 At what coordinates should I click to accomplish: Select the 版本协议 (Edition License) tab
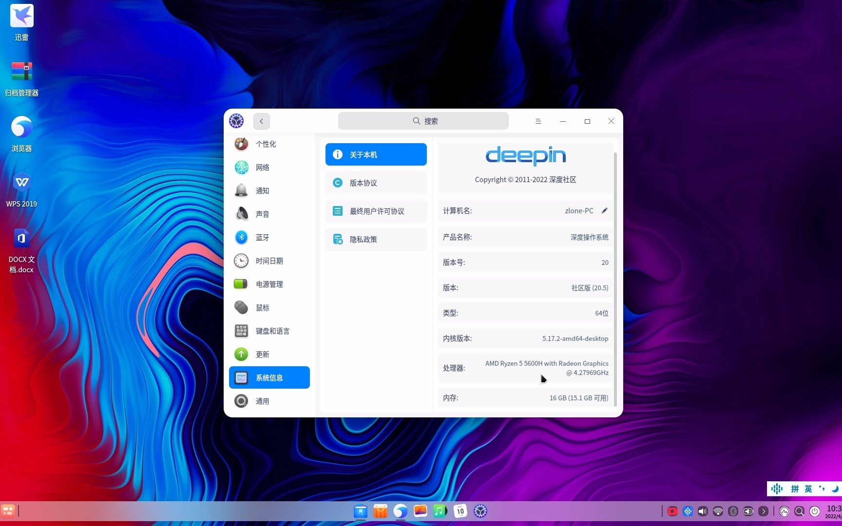click(376, 183)
